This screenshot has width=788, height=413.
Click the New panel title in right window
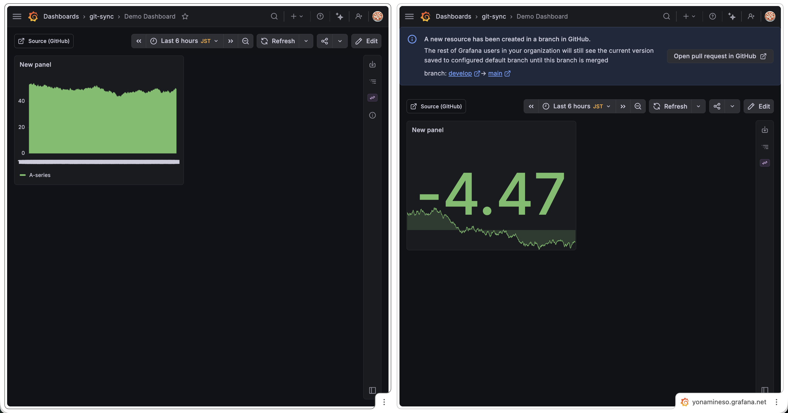click(427, 130)
